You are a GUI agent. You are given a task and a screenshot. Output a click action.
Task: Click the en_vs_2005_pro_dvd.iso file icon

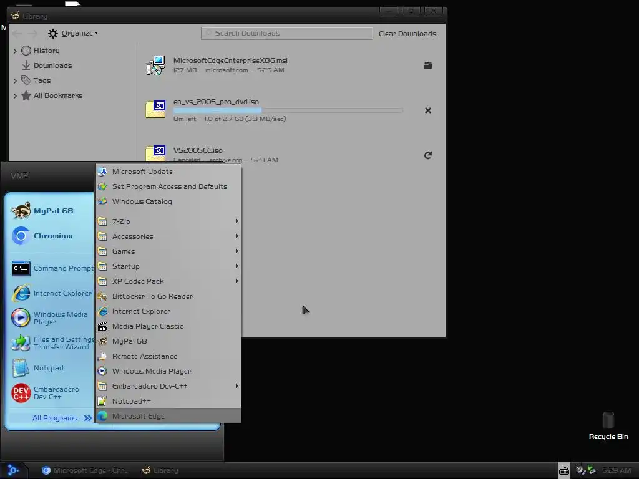pyautogui.click(x=155, y=110)
